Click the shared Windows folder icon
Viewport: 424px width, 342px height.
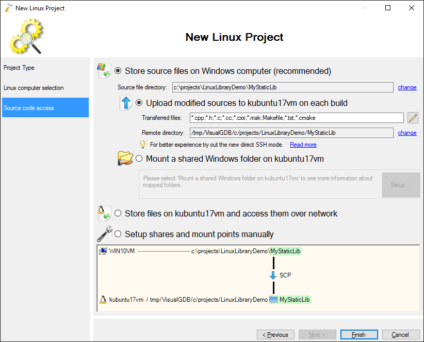click(125, 159)
